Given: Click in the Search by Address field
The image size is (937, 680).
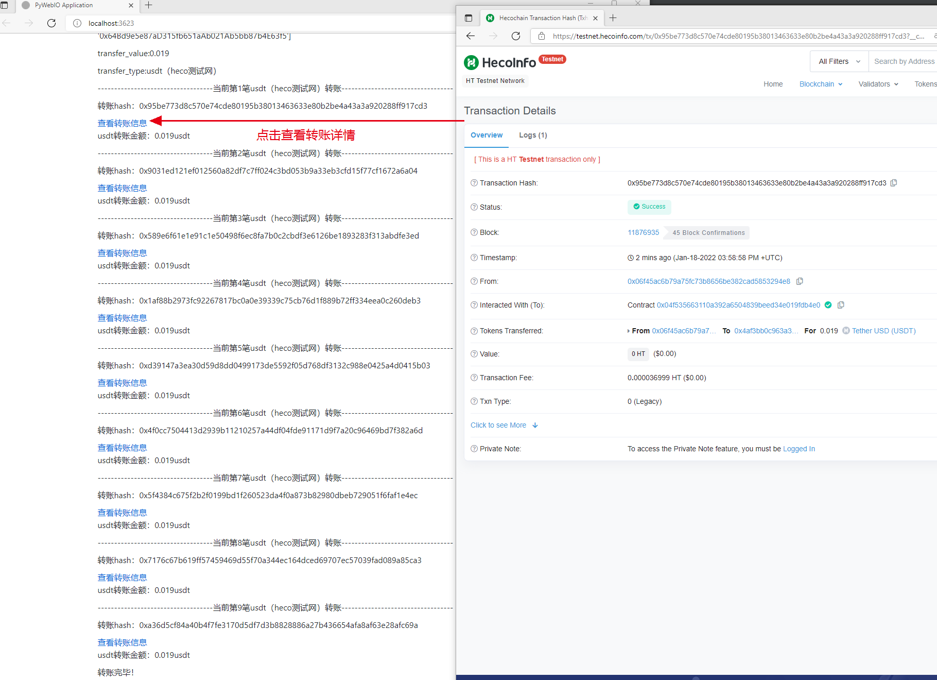Looking at the screenshot, I should 904,61.
